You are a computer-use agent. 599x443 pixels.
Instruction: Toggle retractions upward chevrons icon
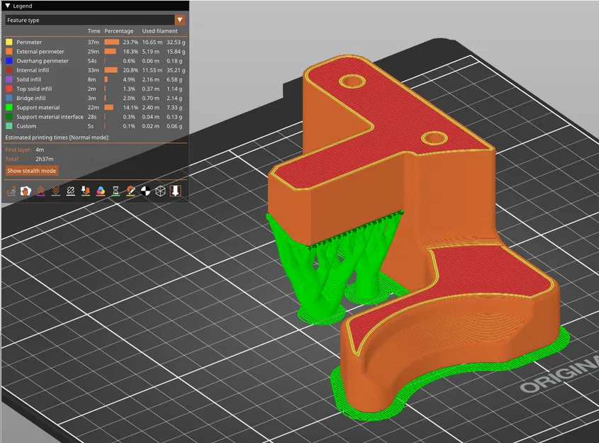coord(40,191)
